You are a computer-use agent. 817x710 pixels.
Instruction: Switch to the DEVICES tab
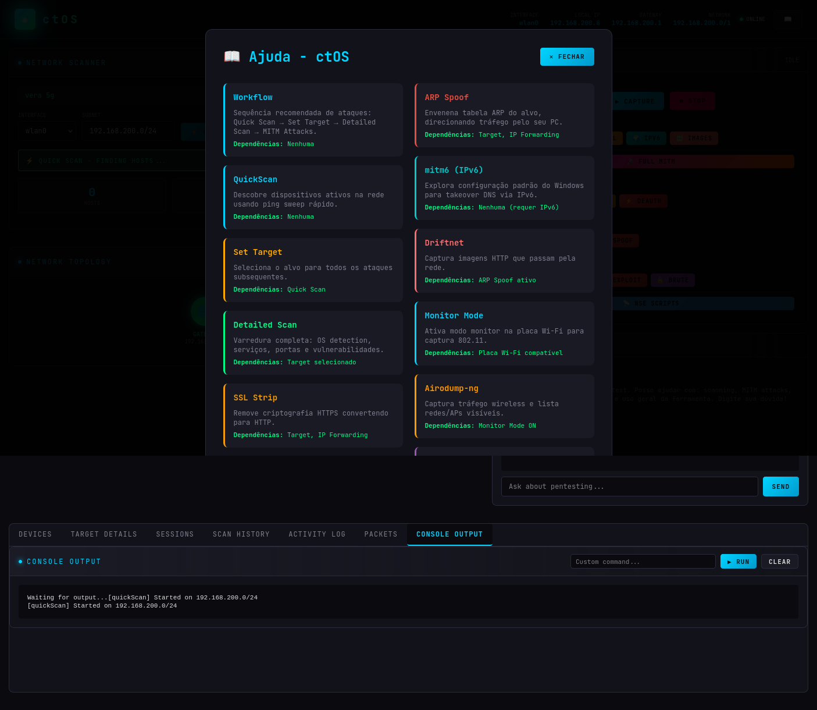35,534
